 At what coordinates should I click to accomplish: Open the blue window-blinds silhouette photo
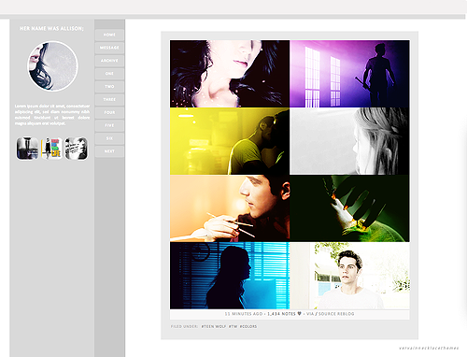pyautogui.click(x=230, y=276)
